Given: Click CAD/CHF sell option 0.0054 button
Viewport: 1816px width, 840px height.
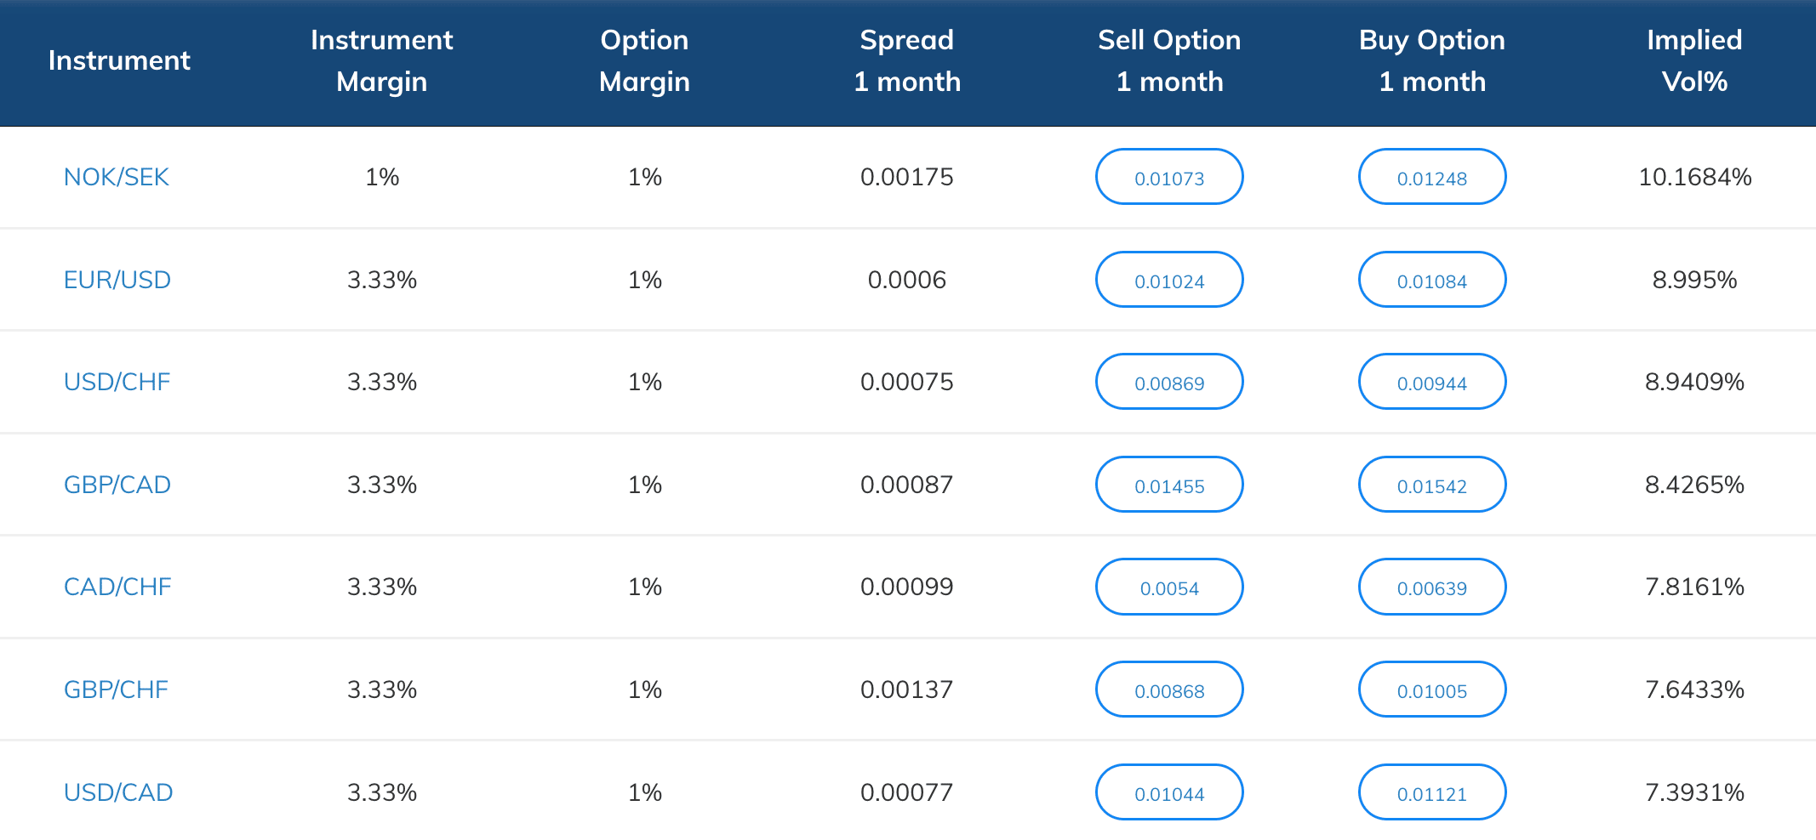Looking at the screenshot, I should (1169, 587).
